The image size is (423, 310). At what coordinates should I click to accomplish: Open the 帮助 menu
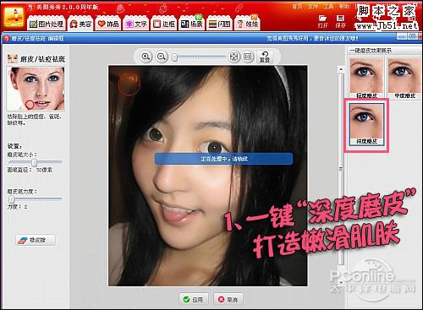tap(344, 6)
